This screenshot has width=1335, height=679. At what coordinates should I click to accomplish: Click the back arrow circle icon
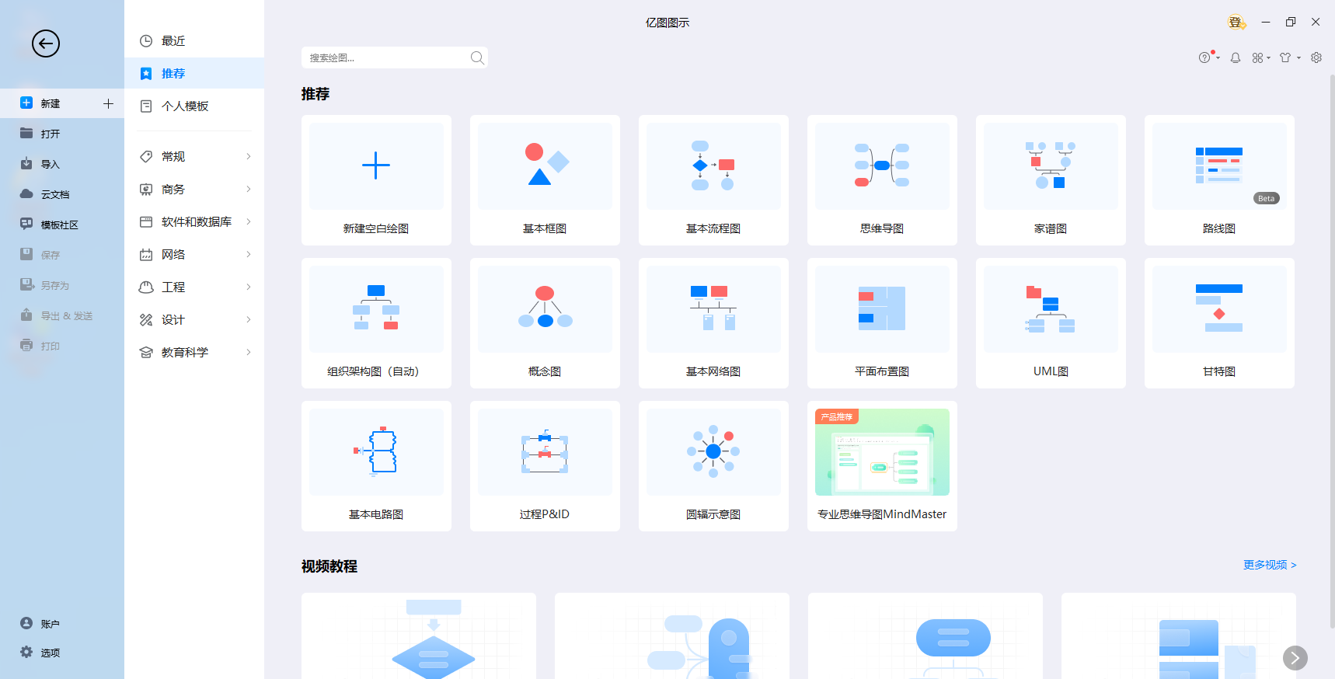(x=46, y=44)
